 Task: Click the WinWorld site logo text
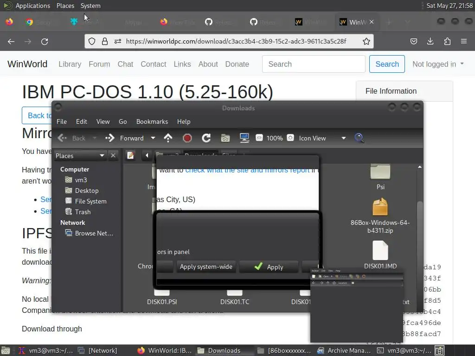(x=27, y=64)
